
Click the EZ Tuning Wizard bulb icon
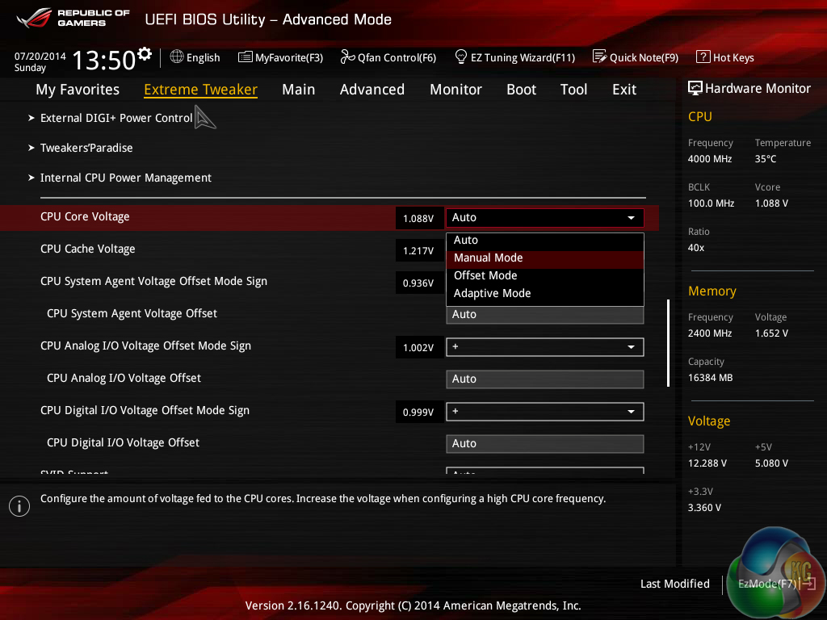tap(461, 57)
